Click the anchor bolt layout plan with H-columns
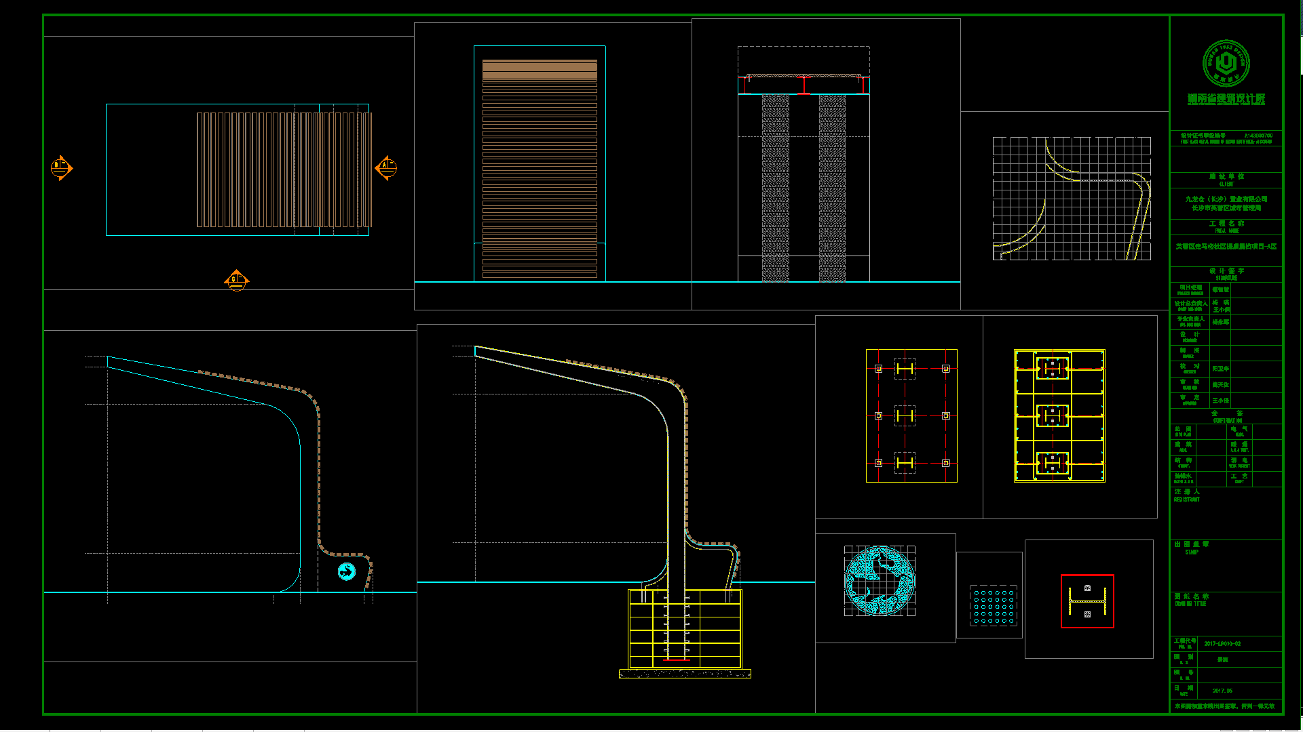The image size is (1303, 732). click(911, 415)
